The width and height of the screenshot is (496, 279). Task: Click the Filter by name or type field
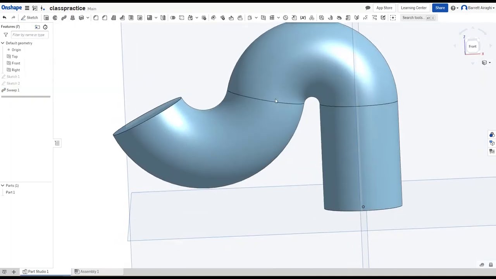point(29,35)
